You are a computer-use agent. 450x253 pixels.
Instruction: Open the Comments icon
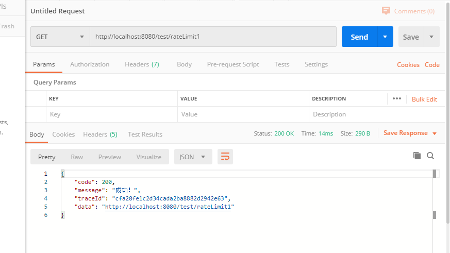tap(386, 11)
